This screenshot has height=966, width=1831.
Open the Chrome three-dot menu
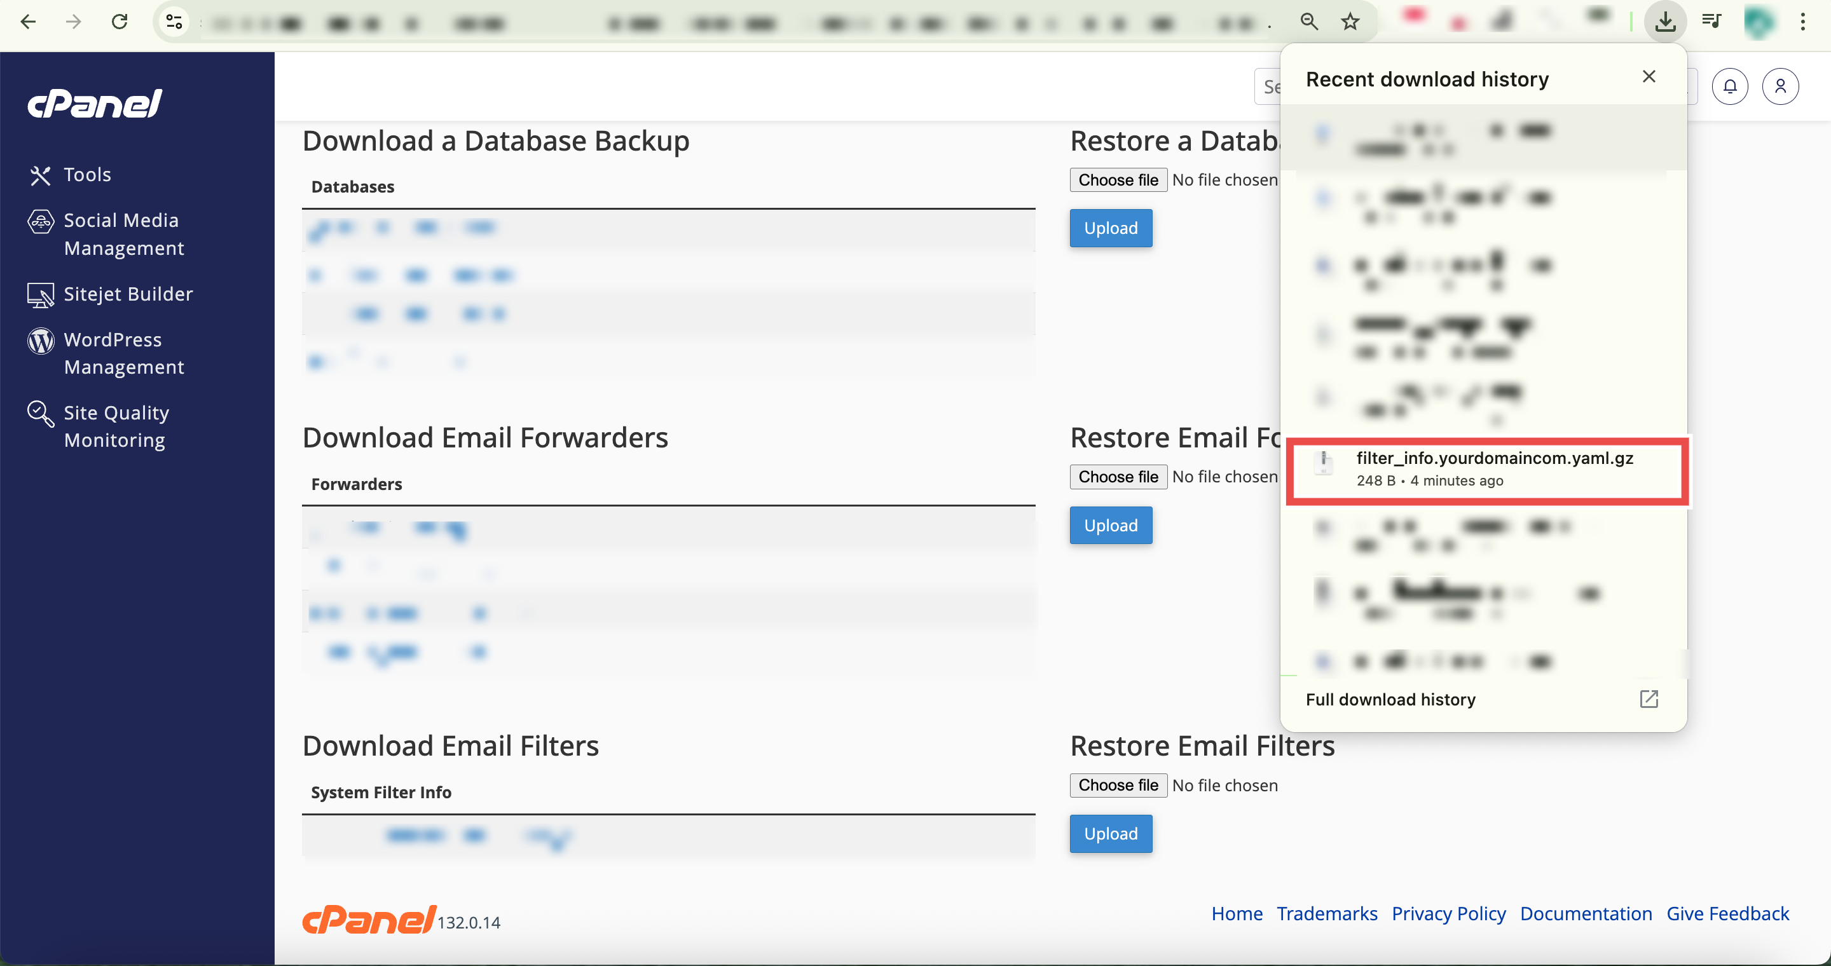tap(1802, 22)
